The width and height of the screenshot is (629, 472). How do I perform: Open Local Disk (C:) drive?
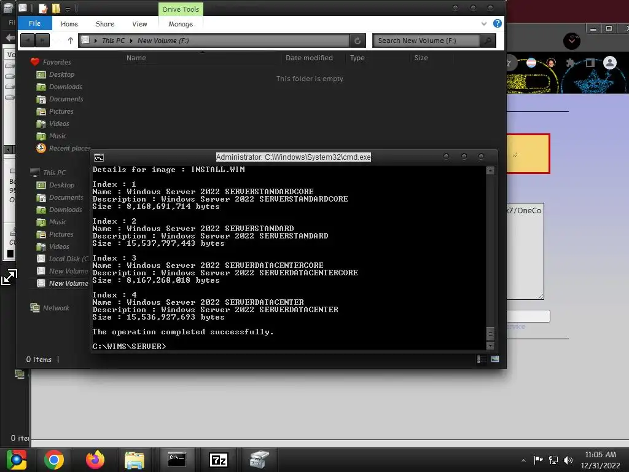tap(63, 259)
